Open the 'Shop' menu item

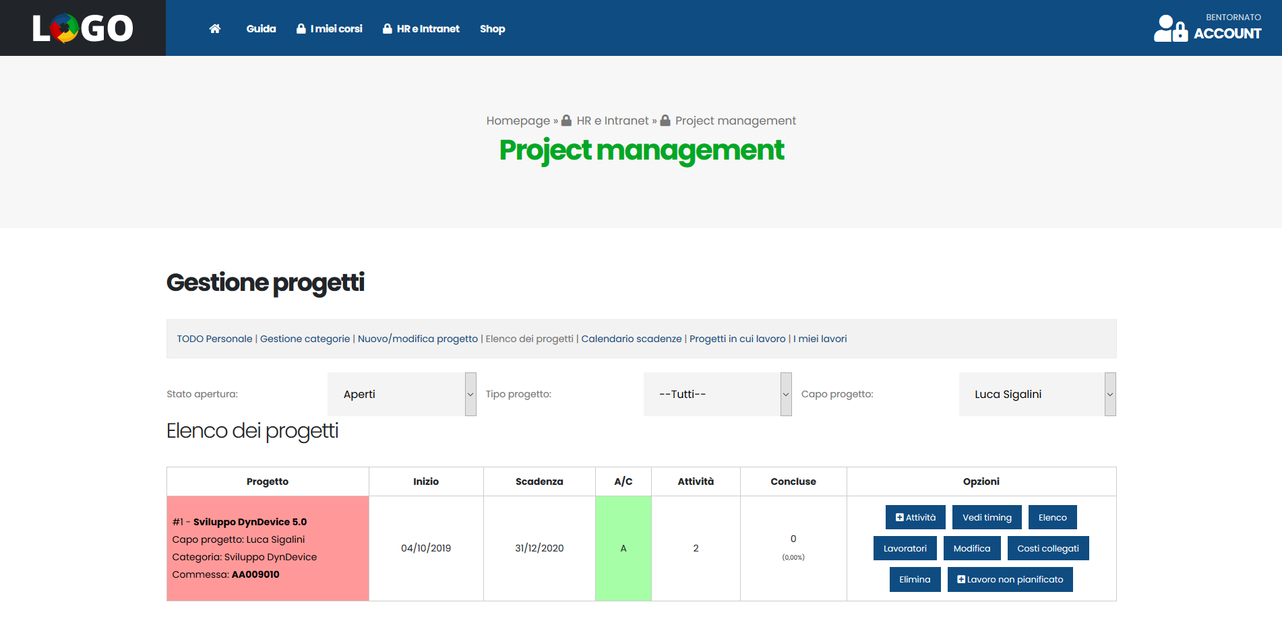point(492,28)
